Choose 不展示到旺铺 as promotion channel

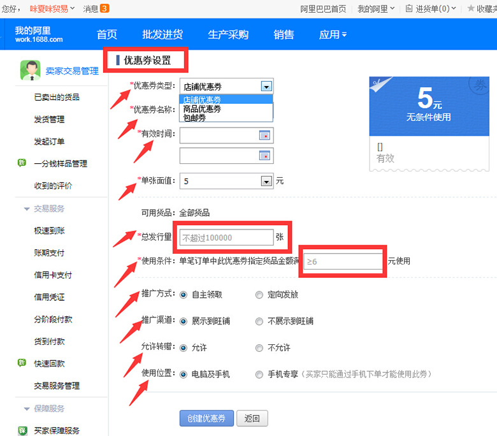259,321
